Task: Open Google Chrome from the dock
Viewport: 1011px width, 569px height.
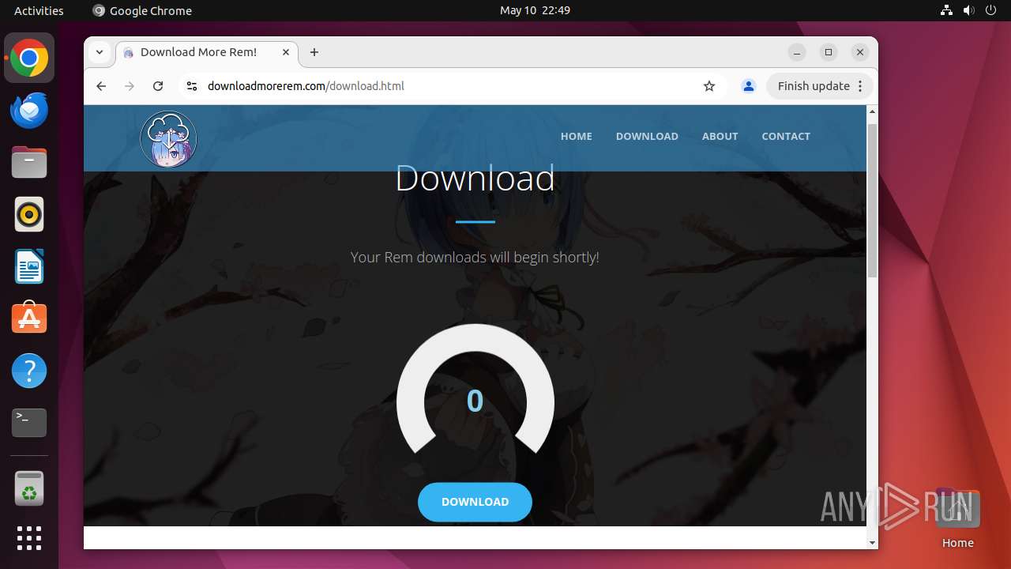Action: coord(29,58)
